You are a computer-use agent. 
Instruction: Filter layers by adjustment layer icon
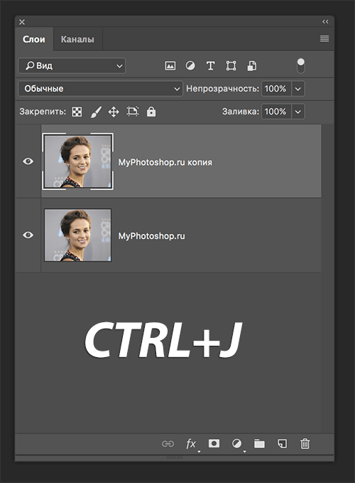pos(190,65)
